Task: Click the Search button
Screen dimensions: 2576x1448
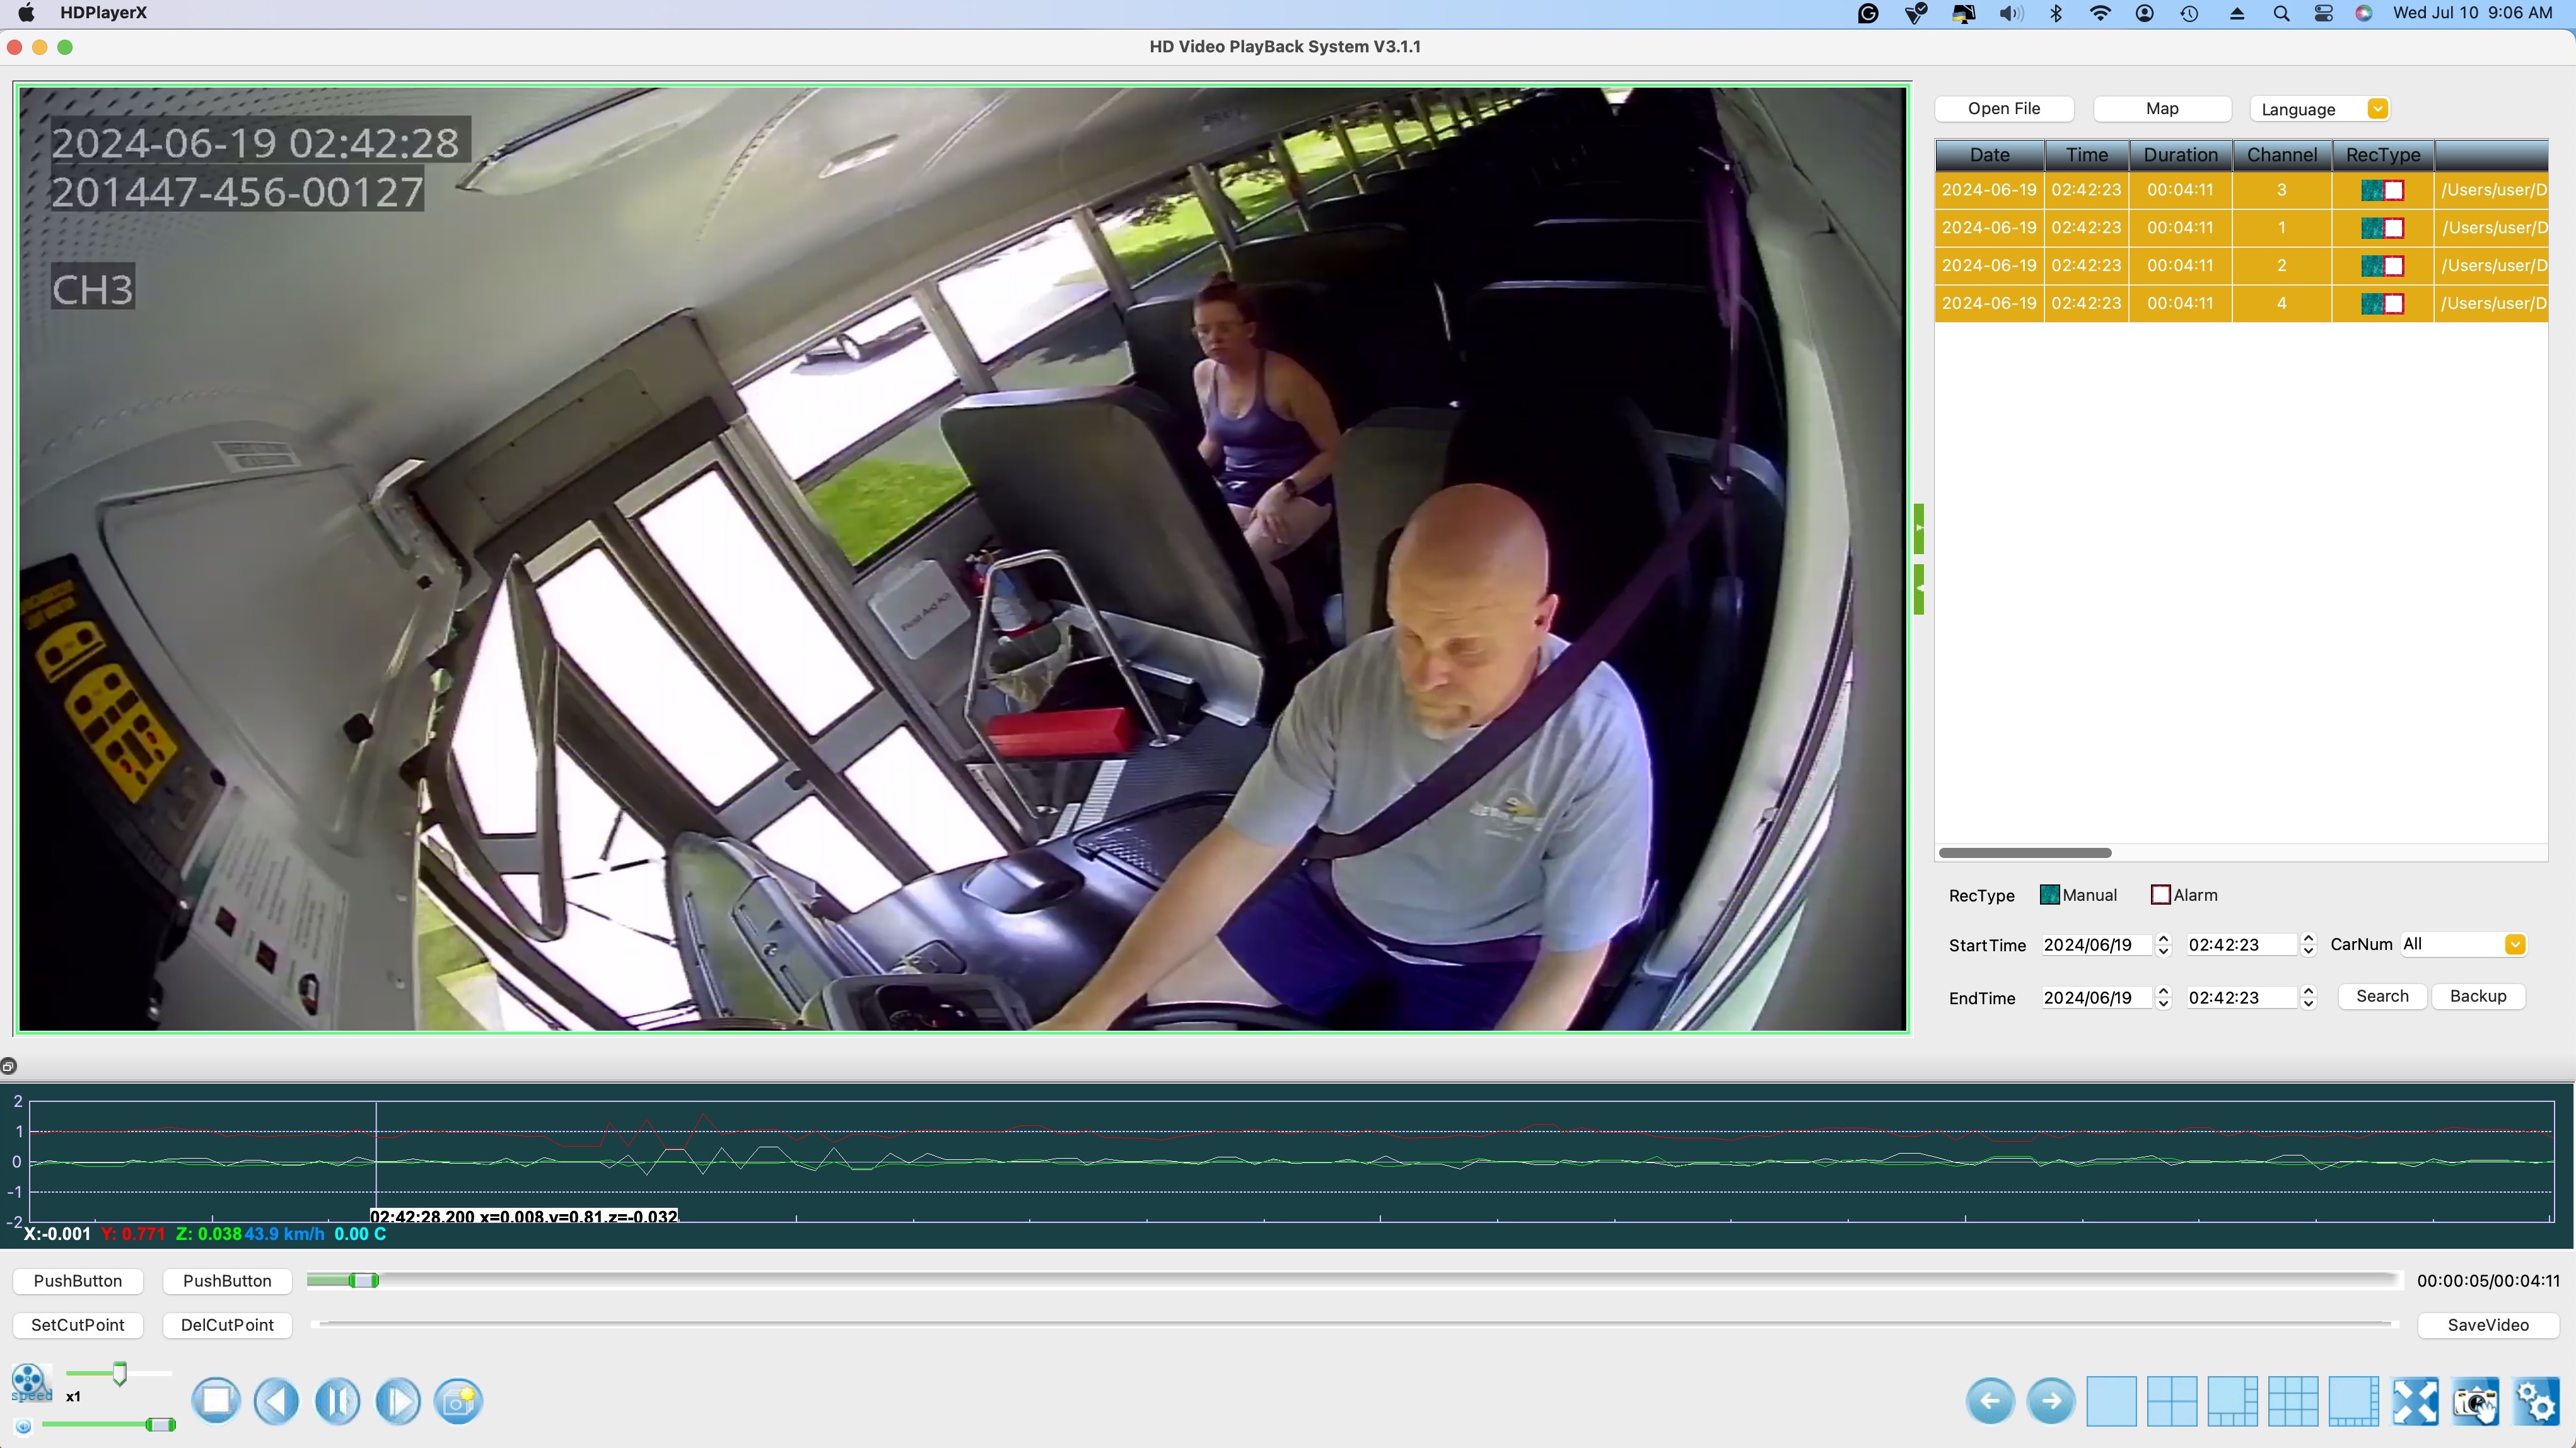Action: (2382, 996)
